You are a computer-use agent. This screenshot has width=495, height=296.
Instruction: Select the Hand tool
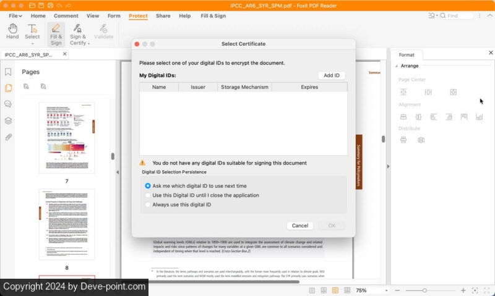click(x=12, y=32)
